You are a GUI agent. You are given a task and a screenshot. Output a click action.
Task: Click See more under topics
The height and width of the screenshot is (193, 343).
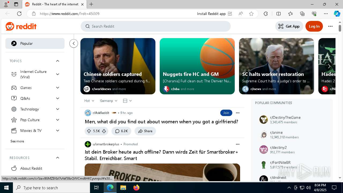(x=17, y=141)
